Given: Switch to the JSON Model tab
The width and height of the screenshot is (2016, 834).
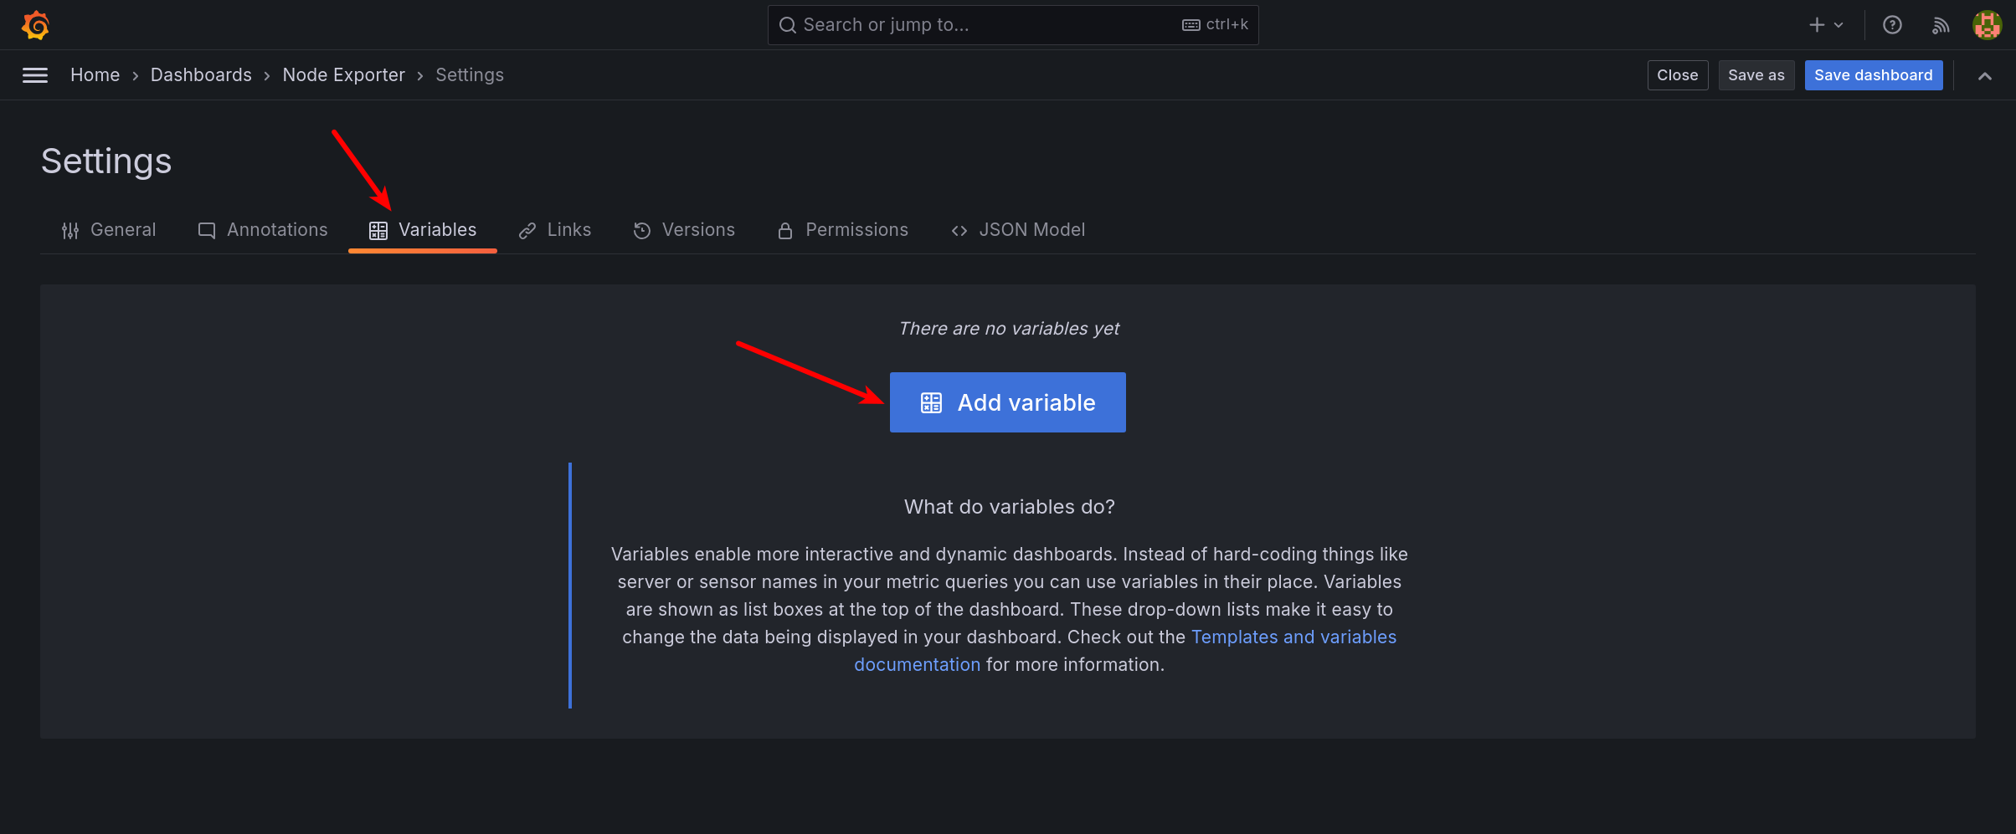Looking at the screenshot, I should tap(1017, 230).
